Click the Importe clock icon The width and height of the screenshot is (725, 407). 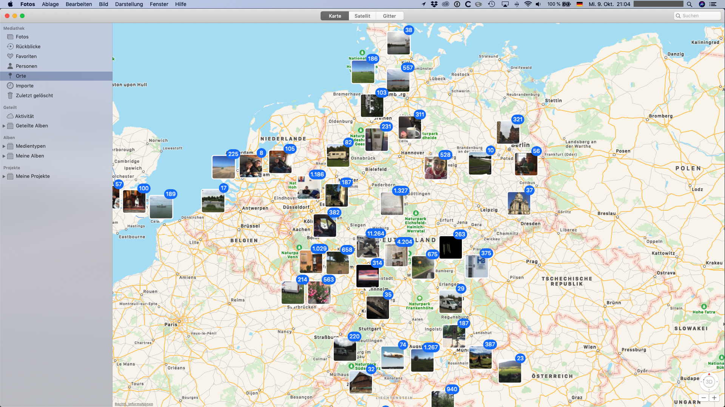(10, 86)
